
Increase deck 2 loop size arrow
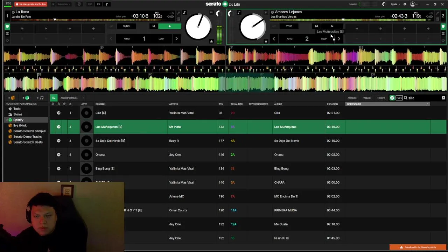(339, 39)
